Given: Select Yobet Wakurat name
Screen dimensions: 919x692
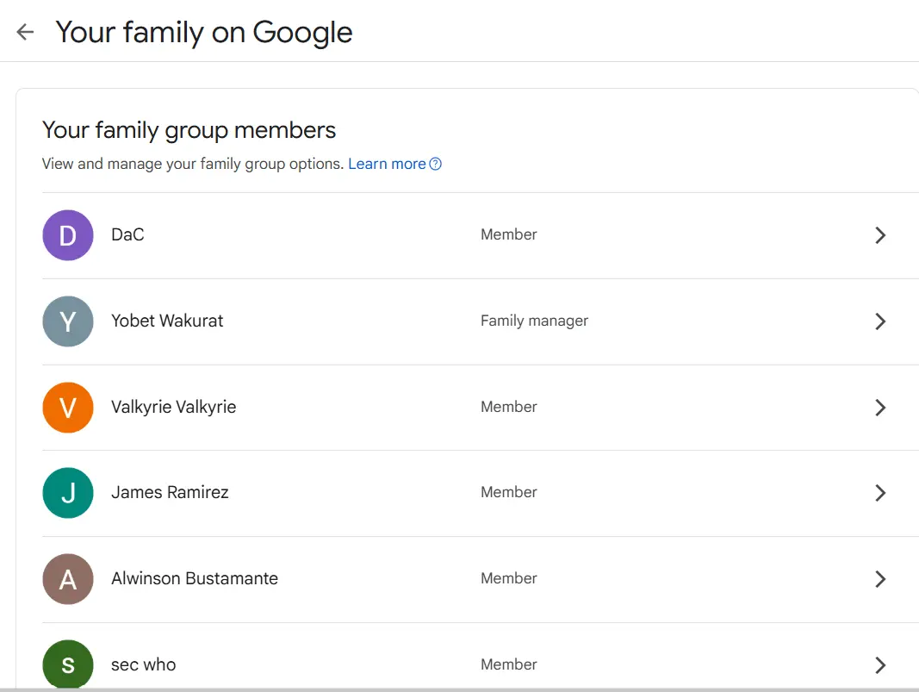Looking at the screenshot, I should tap(167, 321).
